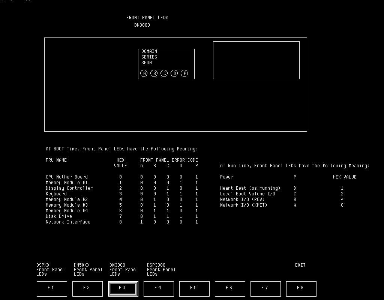Click the Network Interface FRU row
The image size is (384, 300).
68,222
